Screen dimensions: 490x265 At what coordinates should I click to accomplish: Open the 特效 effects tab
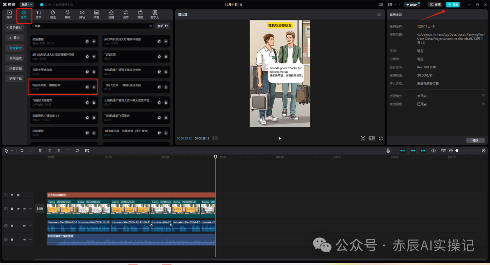click(68, 14)
